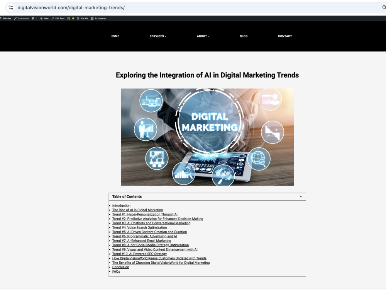The height and width of the screenshot is (290, 386).
Task: Expand the SERVICES navigation dropdown
Action: click(x=158, y=36)
